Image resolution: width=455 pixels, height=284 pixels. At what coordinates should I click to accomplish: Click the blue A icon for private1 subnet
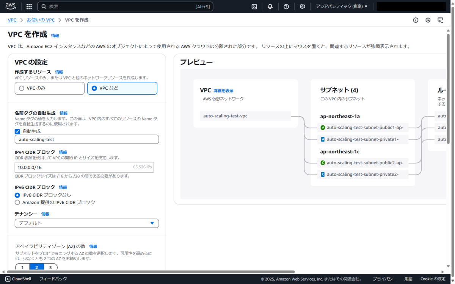tap(323, 139)
